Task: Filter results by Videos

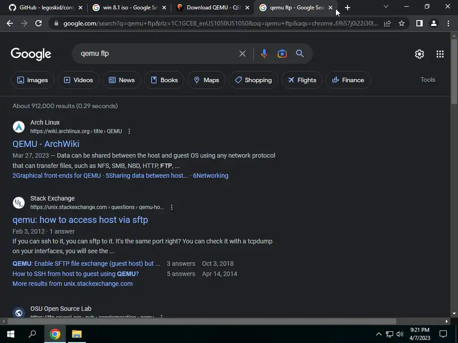Action: tap(78, 80)
